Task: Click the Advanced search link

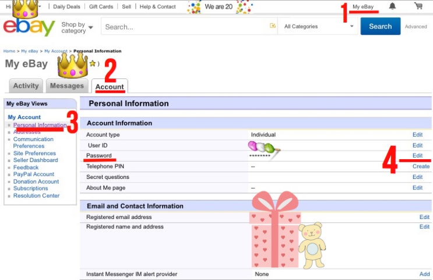Action: coord(416,27)
